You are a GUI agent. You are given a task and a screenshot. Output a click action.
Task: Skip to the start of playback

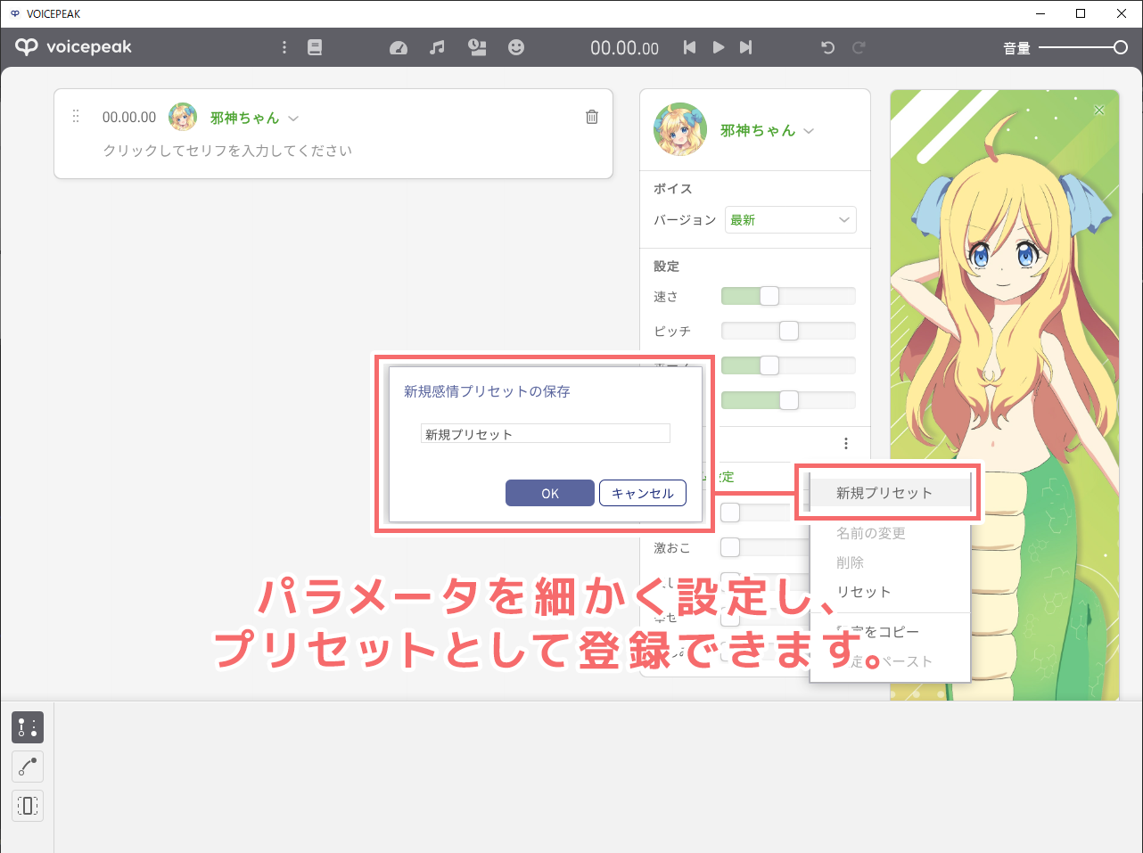689,47
